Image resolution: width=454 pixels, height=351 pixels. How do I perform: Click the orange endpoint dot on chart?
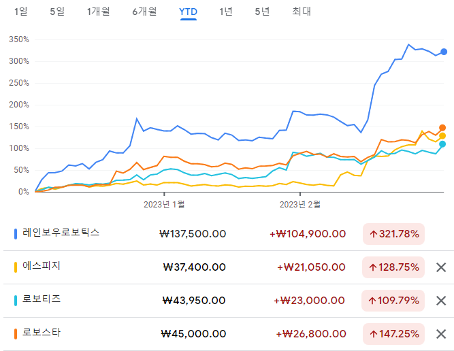point(442,128)
